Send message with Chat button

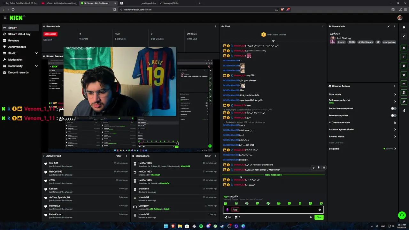(319, 217)
